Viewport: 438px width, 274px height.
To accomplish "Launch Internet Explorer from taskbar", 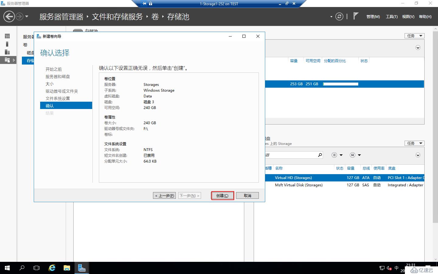I will [52, 268].
